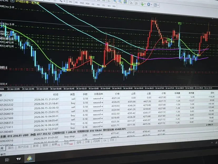Open Task View on the taskbar
The width and height of the screenshot is (218, 164).
coord(7,160)
